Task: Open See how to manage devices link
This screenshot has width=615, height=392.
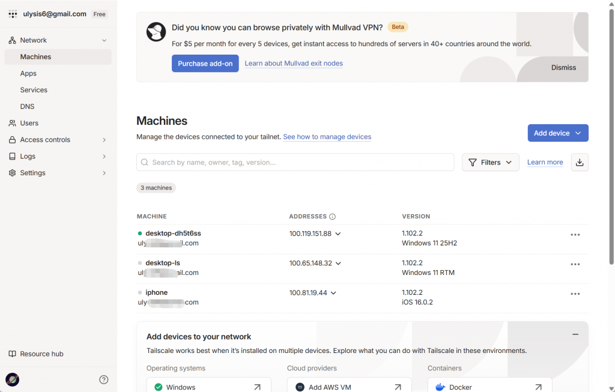Action: [x=327, y=137]
